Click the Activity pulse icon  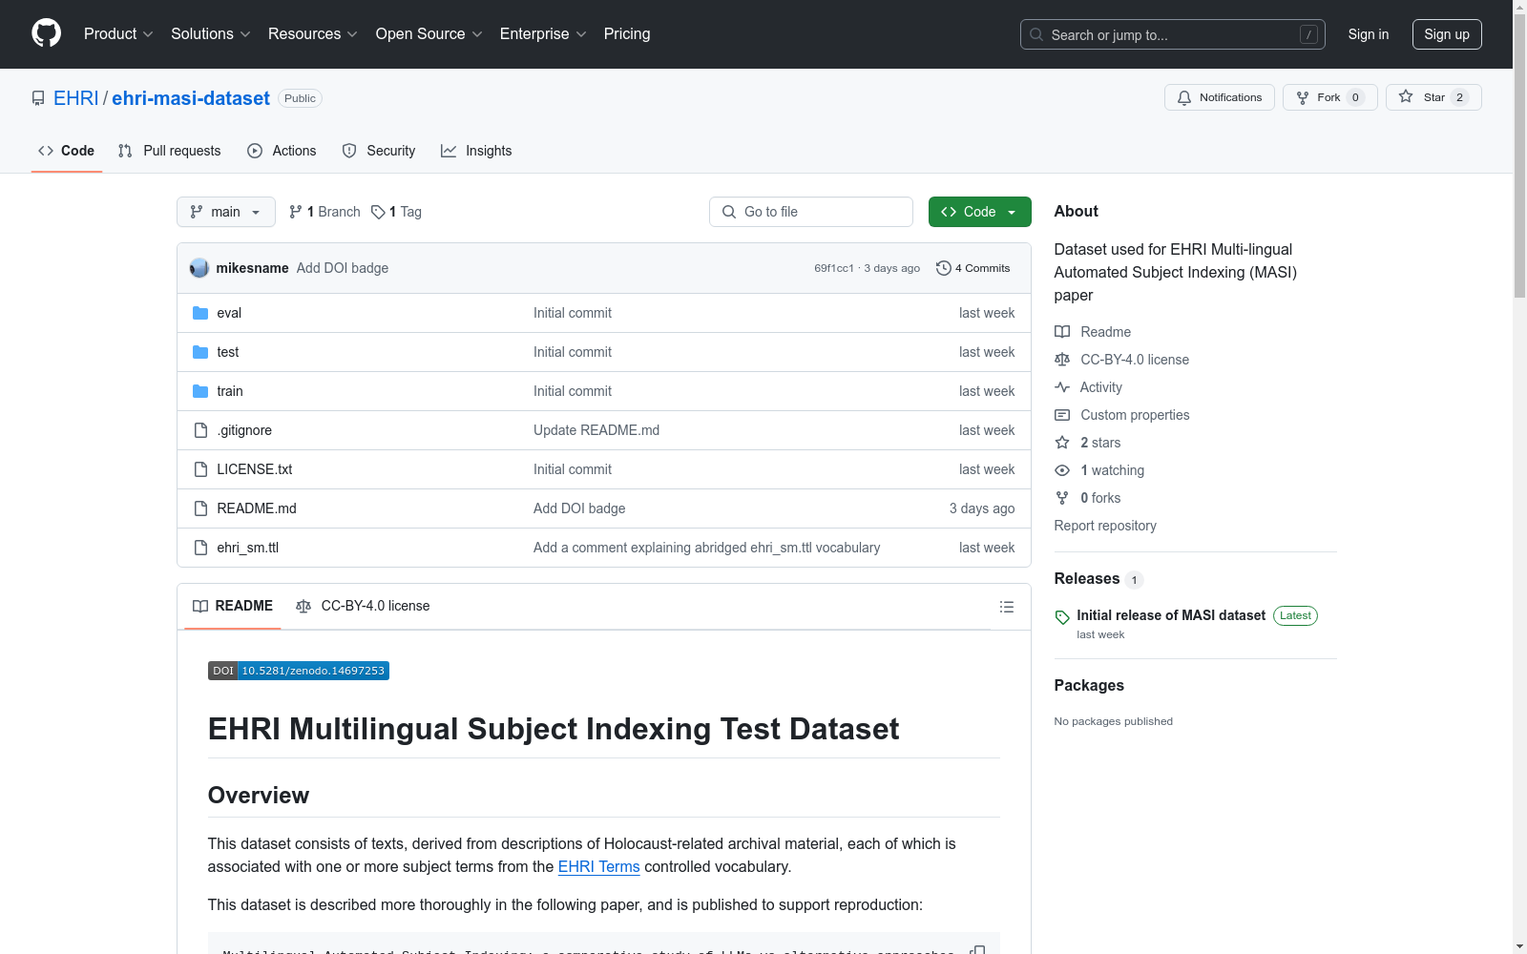tap(1062, 387)
